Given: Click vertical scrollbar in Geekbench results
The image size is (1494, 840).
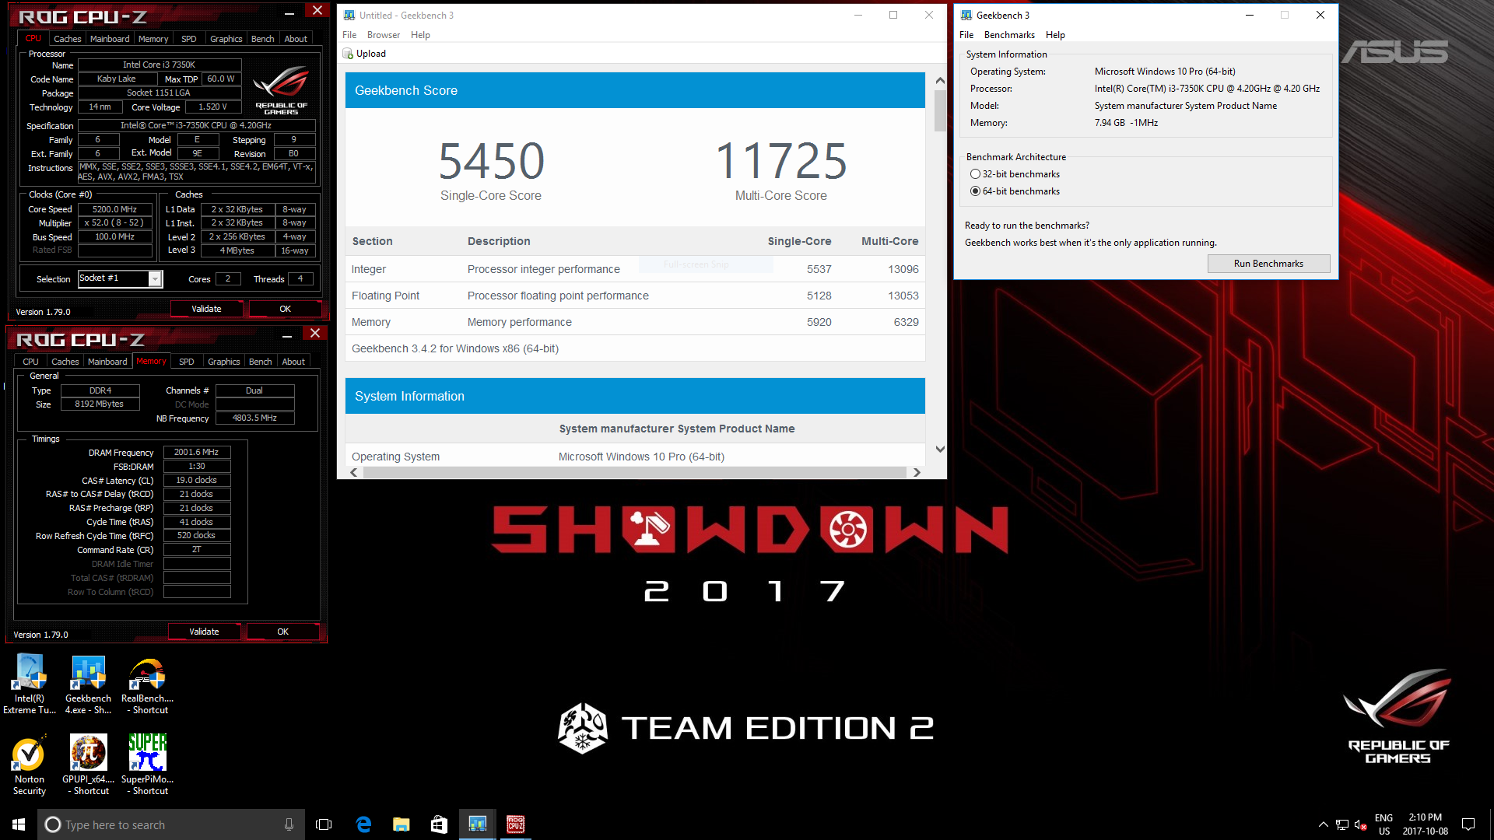Looking at the screenshot, I should (940, 110).
